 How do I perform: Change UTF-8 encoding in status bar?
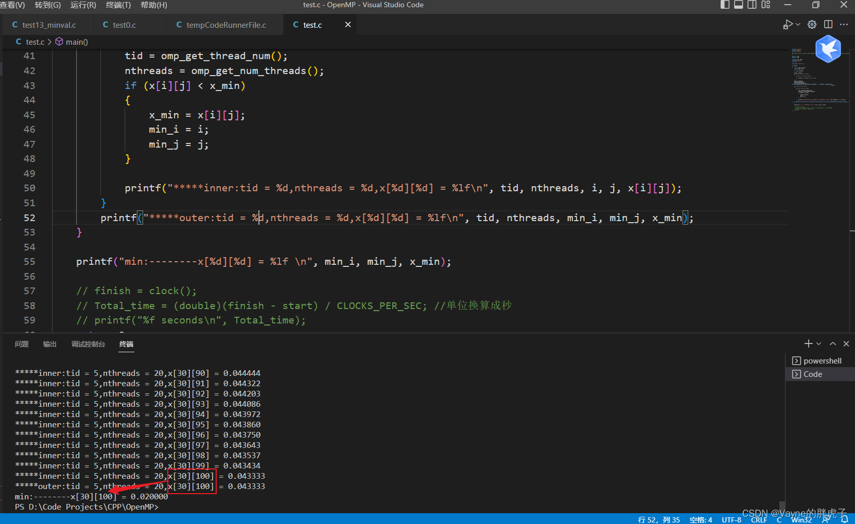click(x=731, y=519)
